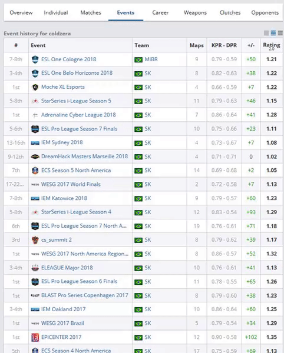Sort by the Maps column header
Screen dimensions: 284x353
pos(197,45)
